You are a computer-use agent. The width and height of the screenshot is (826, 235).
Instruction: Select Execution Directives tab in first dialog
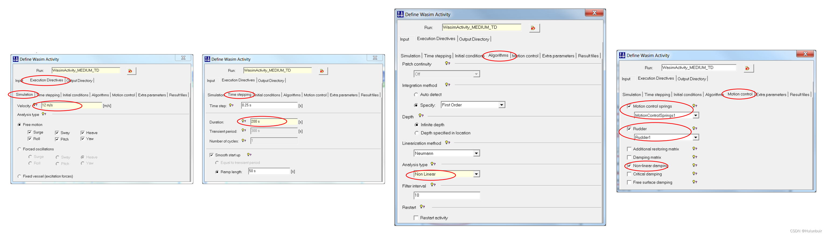(47, 80)
